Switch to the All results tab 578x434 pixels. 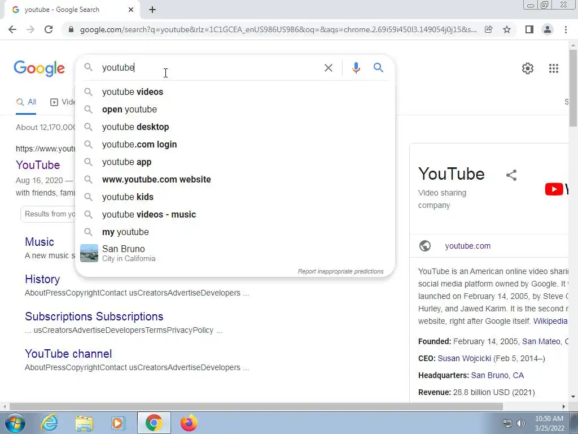[x=26, y=102]
